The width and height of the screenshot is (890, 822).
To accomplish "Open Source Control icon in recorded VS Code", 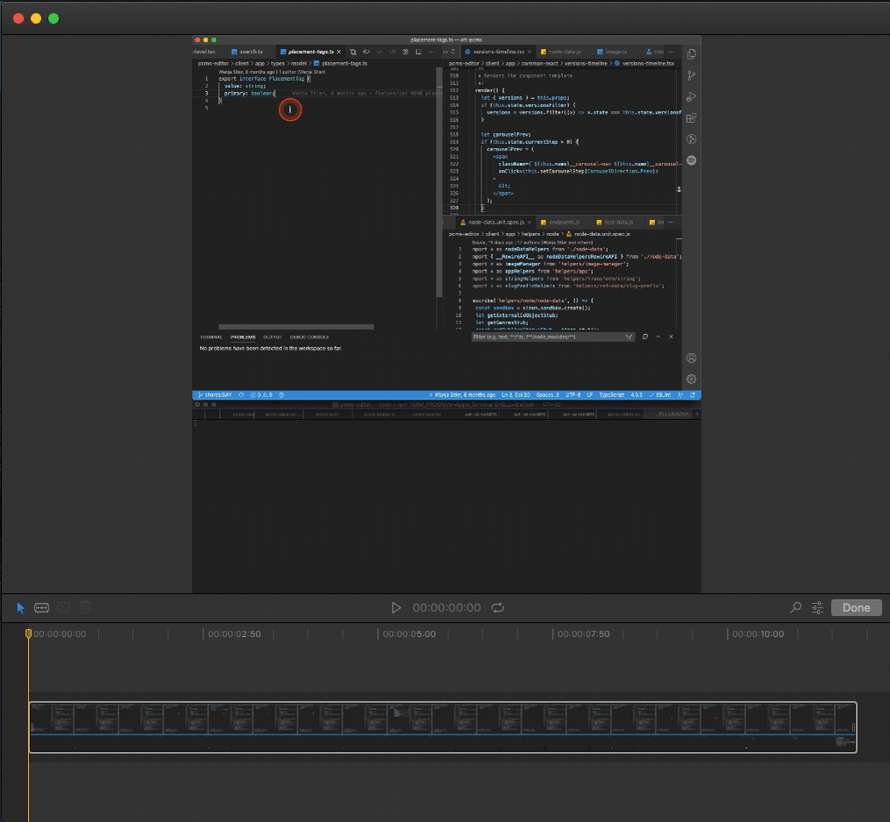I will point(691,75).
